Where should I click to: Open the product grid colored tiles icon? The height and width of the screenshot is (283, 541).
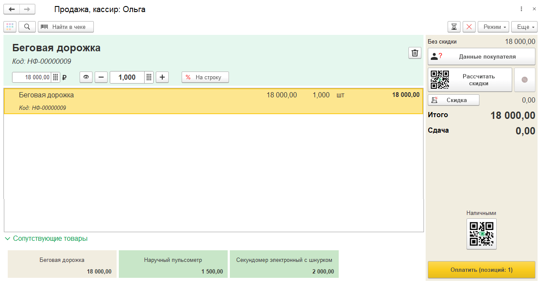10,27
